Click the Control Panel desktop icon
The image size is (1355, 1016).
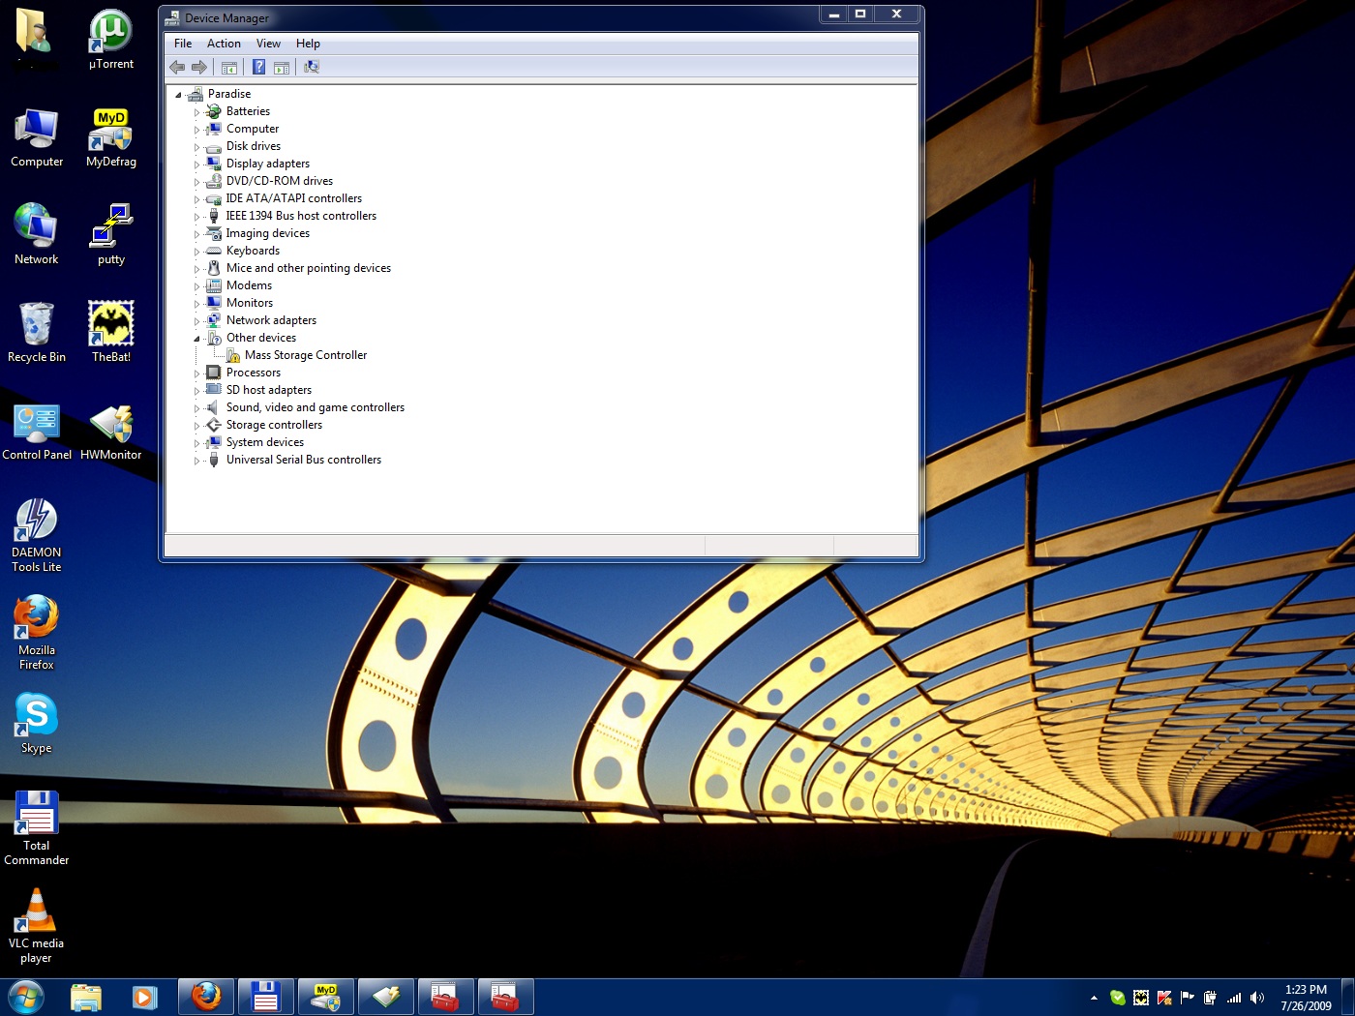click(x=37, y=431)
